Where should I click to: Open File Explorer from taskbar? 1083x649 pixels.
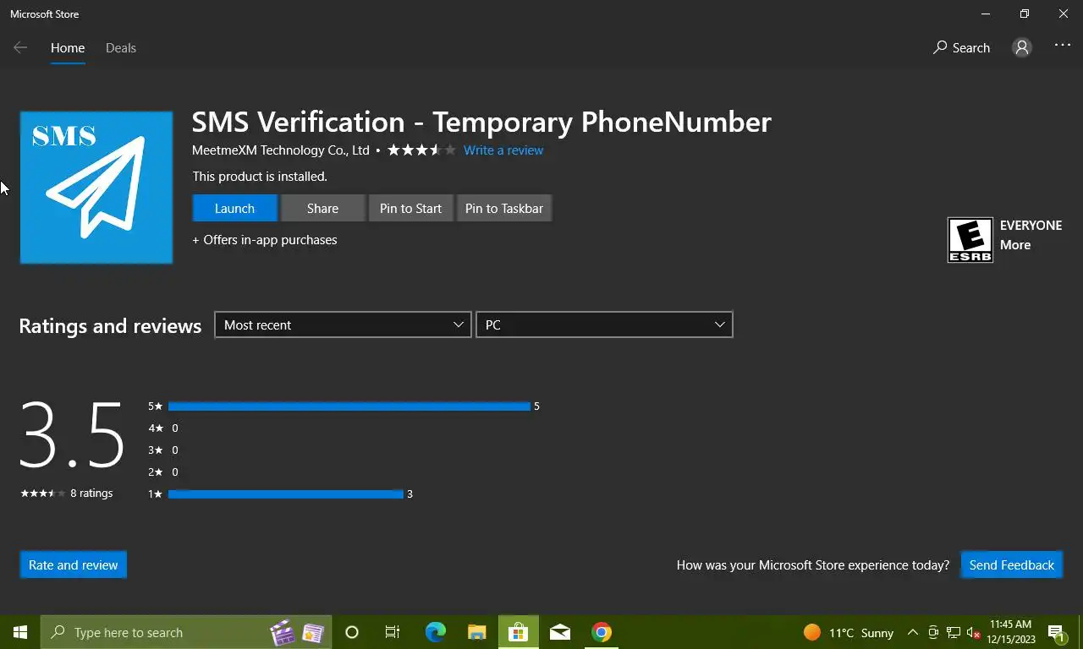[x=477, y=632]
